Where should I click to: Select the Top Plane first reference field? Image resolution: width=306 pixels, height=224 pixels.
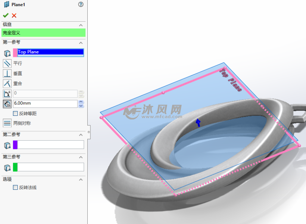click(x=50, y=53)
